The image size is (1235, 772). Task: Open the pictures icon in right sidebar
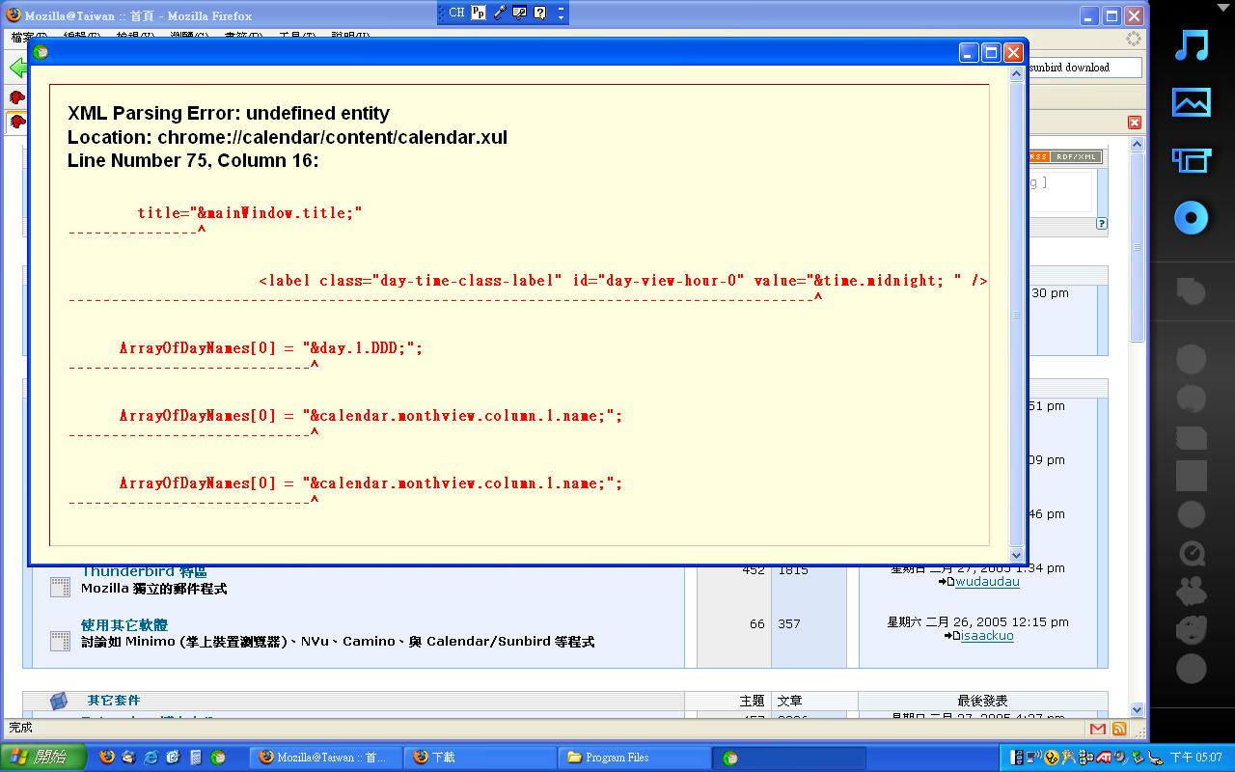click(x=1192, y=102)
